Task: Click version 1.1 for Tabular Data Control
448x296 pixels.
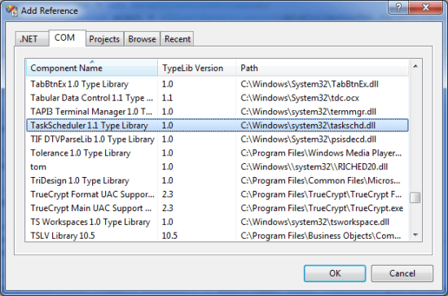Action: (168, 98)
